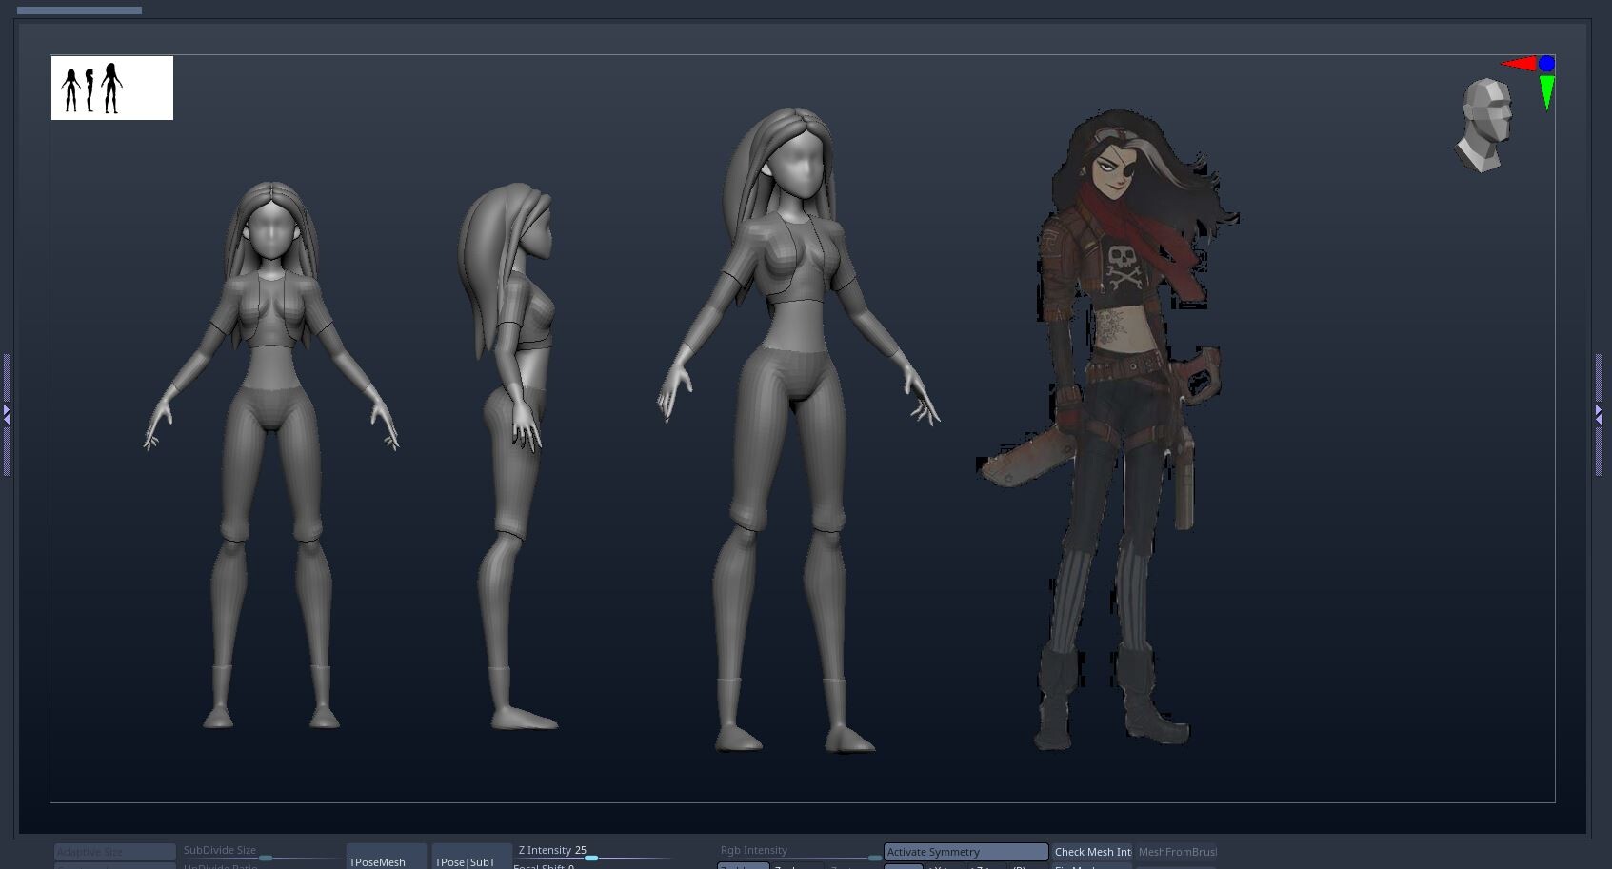Click the red X-axis arrow on the camera gizmo
Screen dimensions: 1612x869
pos(1521,65)
